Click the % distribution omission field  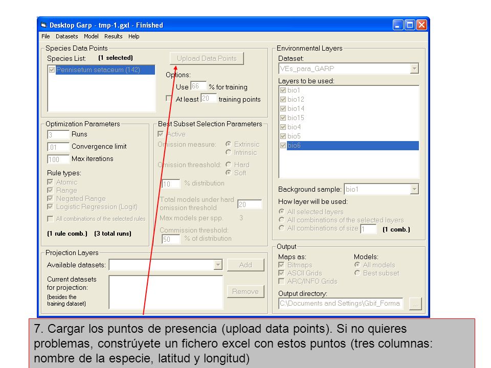[x=171, y=183]
